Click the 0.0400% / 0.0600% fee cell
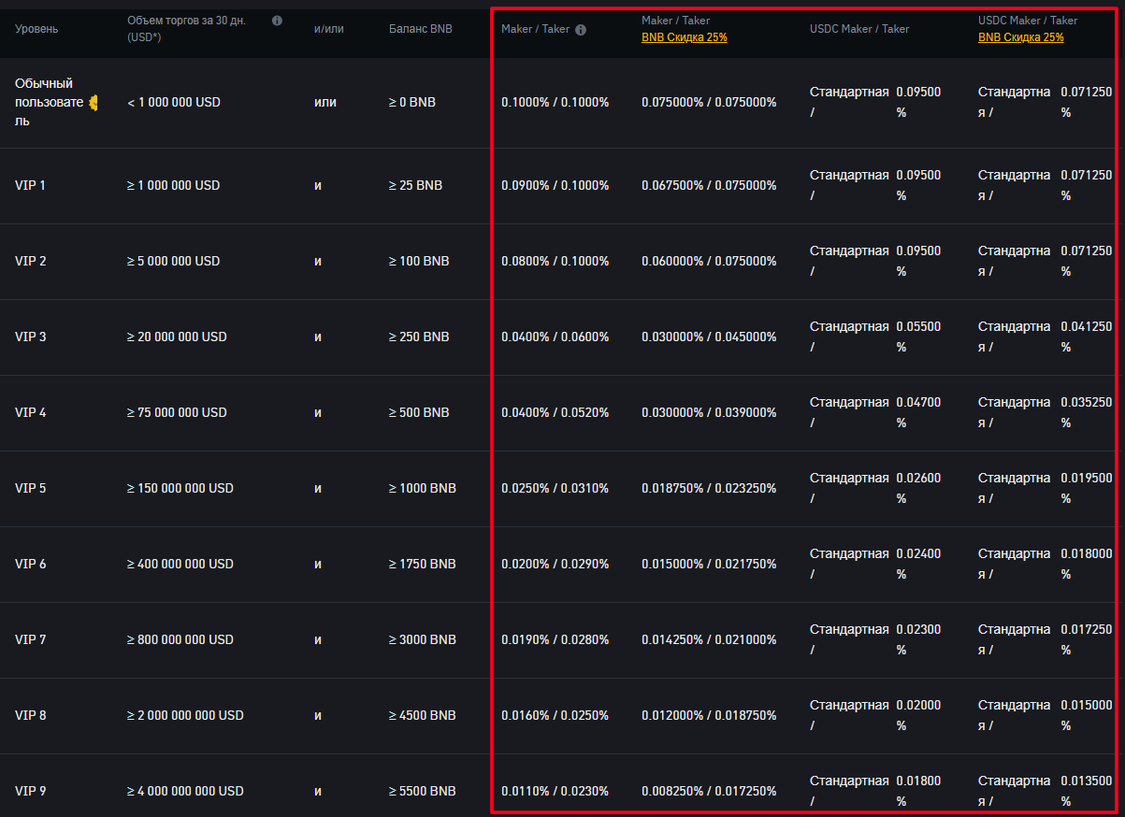The width and height of the screenshot is (1125, 817). pyautogui.click(x=555, y=337)
